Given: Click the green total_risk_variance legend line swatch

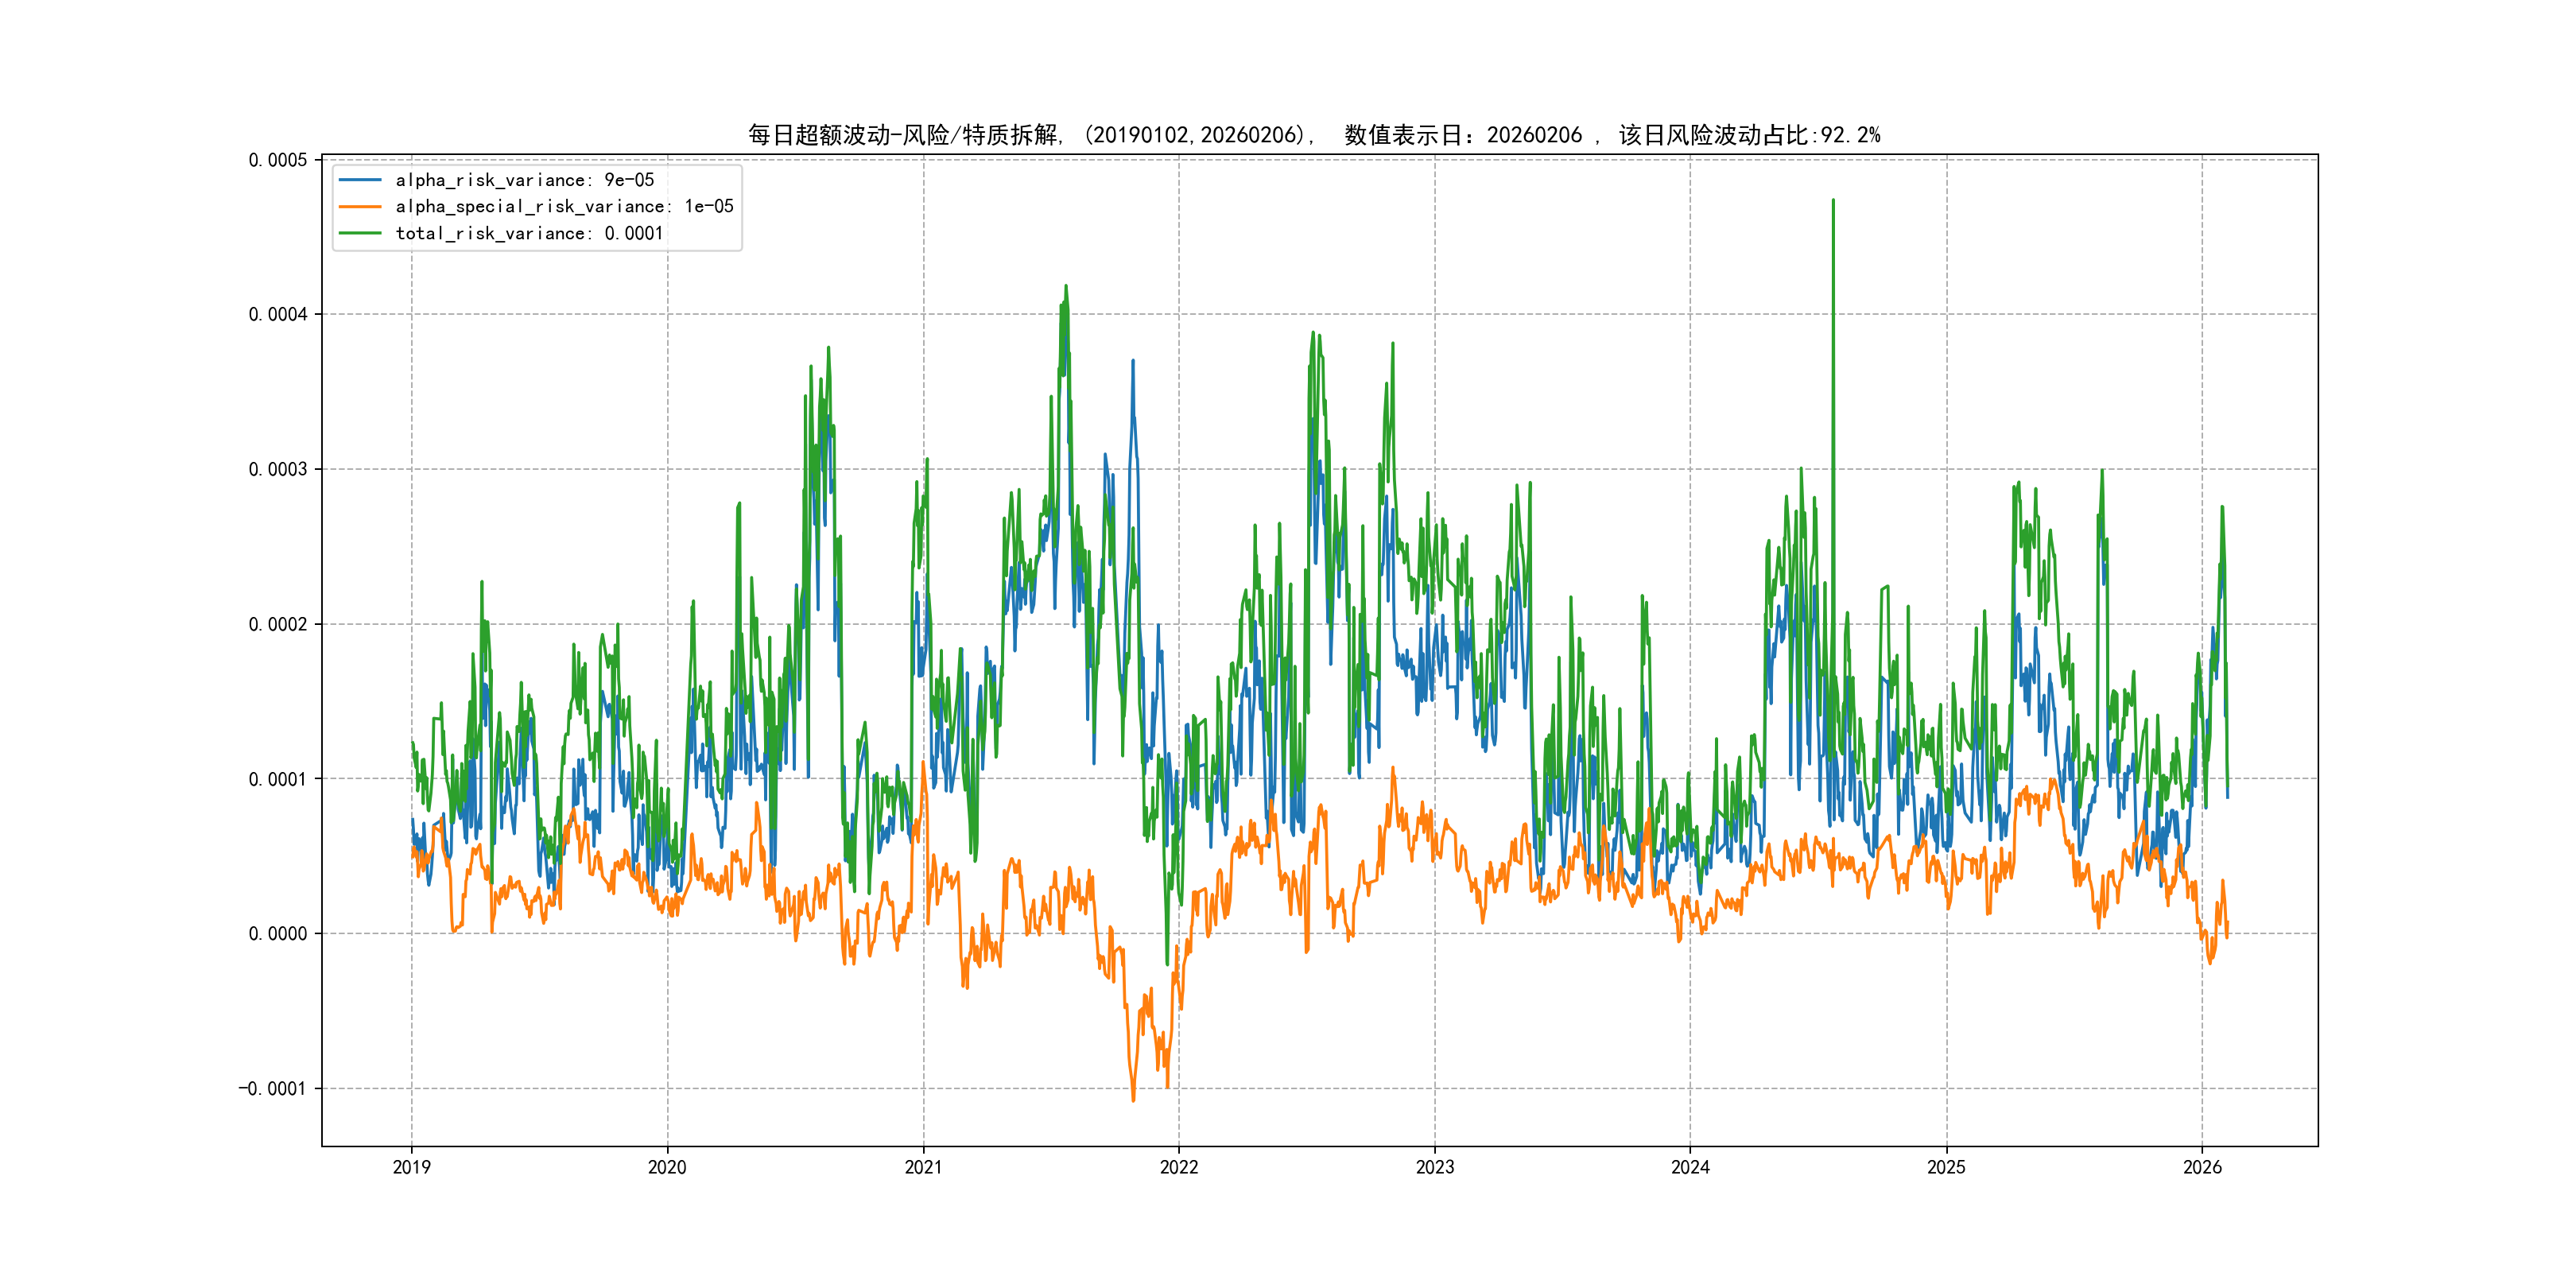Looking at the screenshot, I should (x=360, y=233).
